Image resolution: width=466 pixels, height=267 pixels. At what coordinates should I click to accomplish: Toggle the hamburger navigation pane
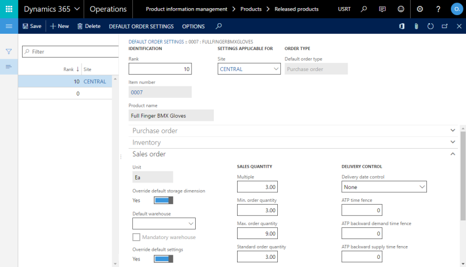9,26
